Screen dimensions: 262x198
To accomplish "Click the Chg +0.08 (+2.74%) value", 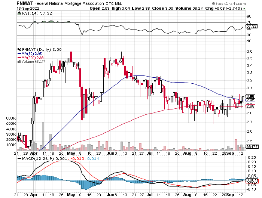I will (224, 8).
